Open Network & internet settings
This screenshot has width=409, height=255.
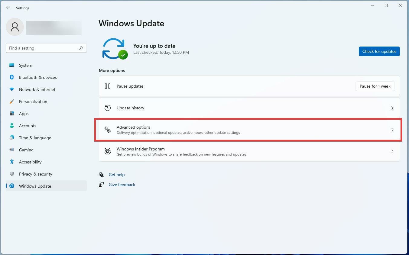37,89
